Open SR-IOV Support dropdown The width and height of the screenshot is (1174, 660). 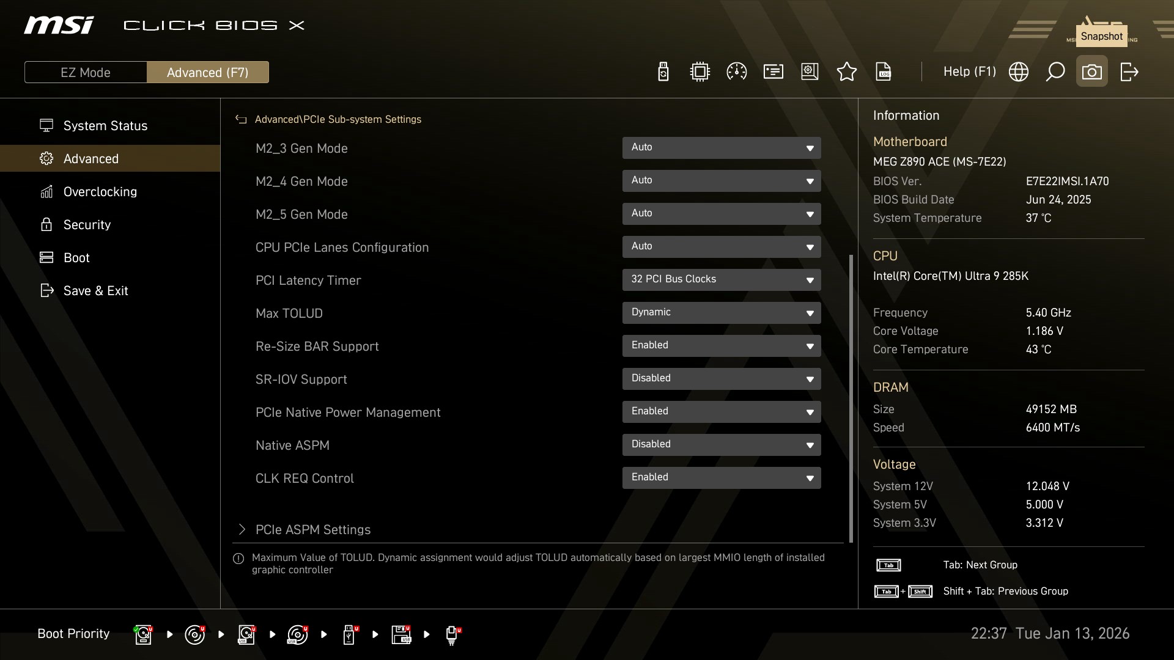tap(721, 379)
